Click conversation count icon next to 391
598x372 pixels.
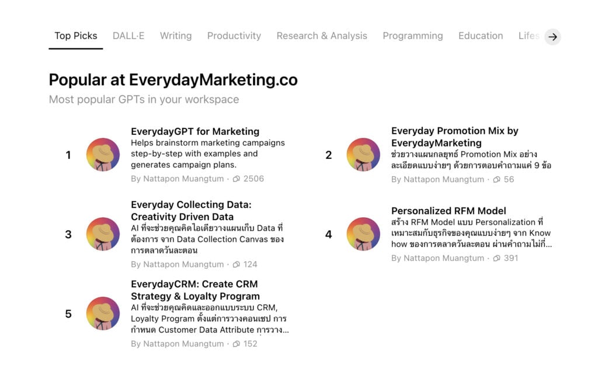496,258
